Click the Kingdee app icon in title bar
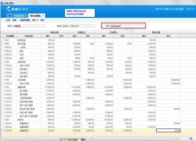The height and width of the screenshot is (141, 196). (x=2, y=3)
